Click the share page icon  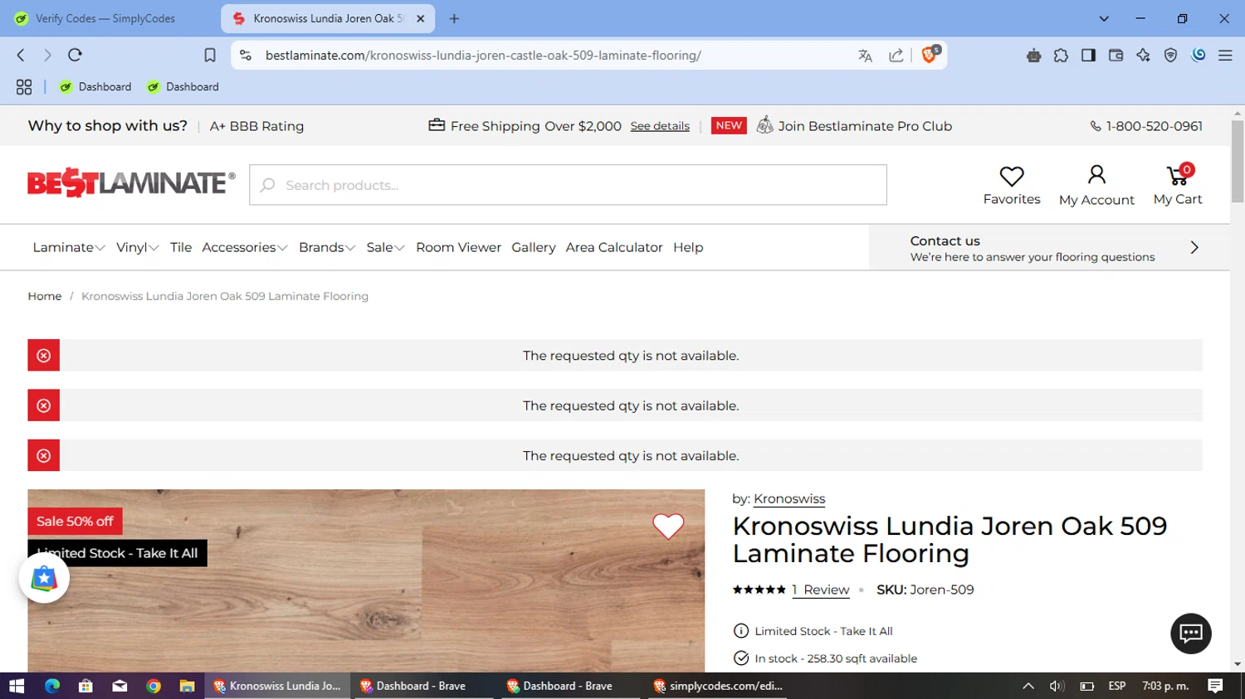(896, 56)
